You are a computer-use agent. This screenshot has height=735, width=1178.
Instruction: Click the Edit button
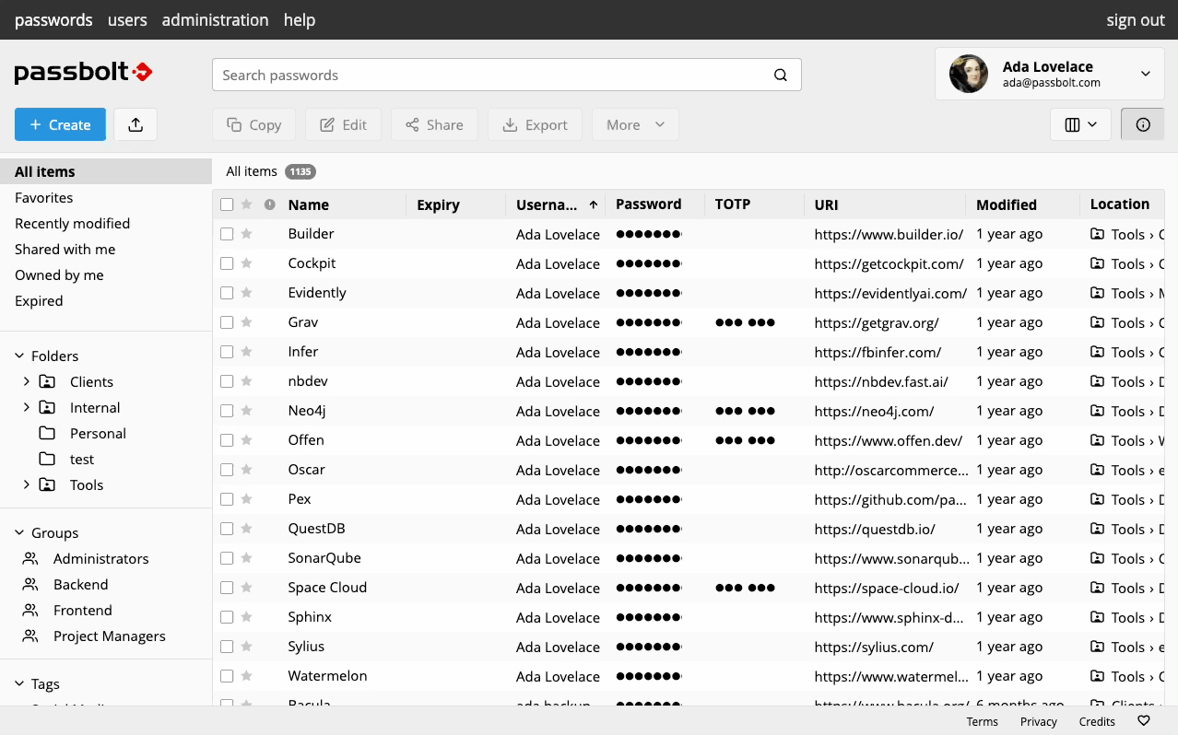coord(344,124)
